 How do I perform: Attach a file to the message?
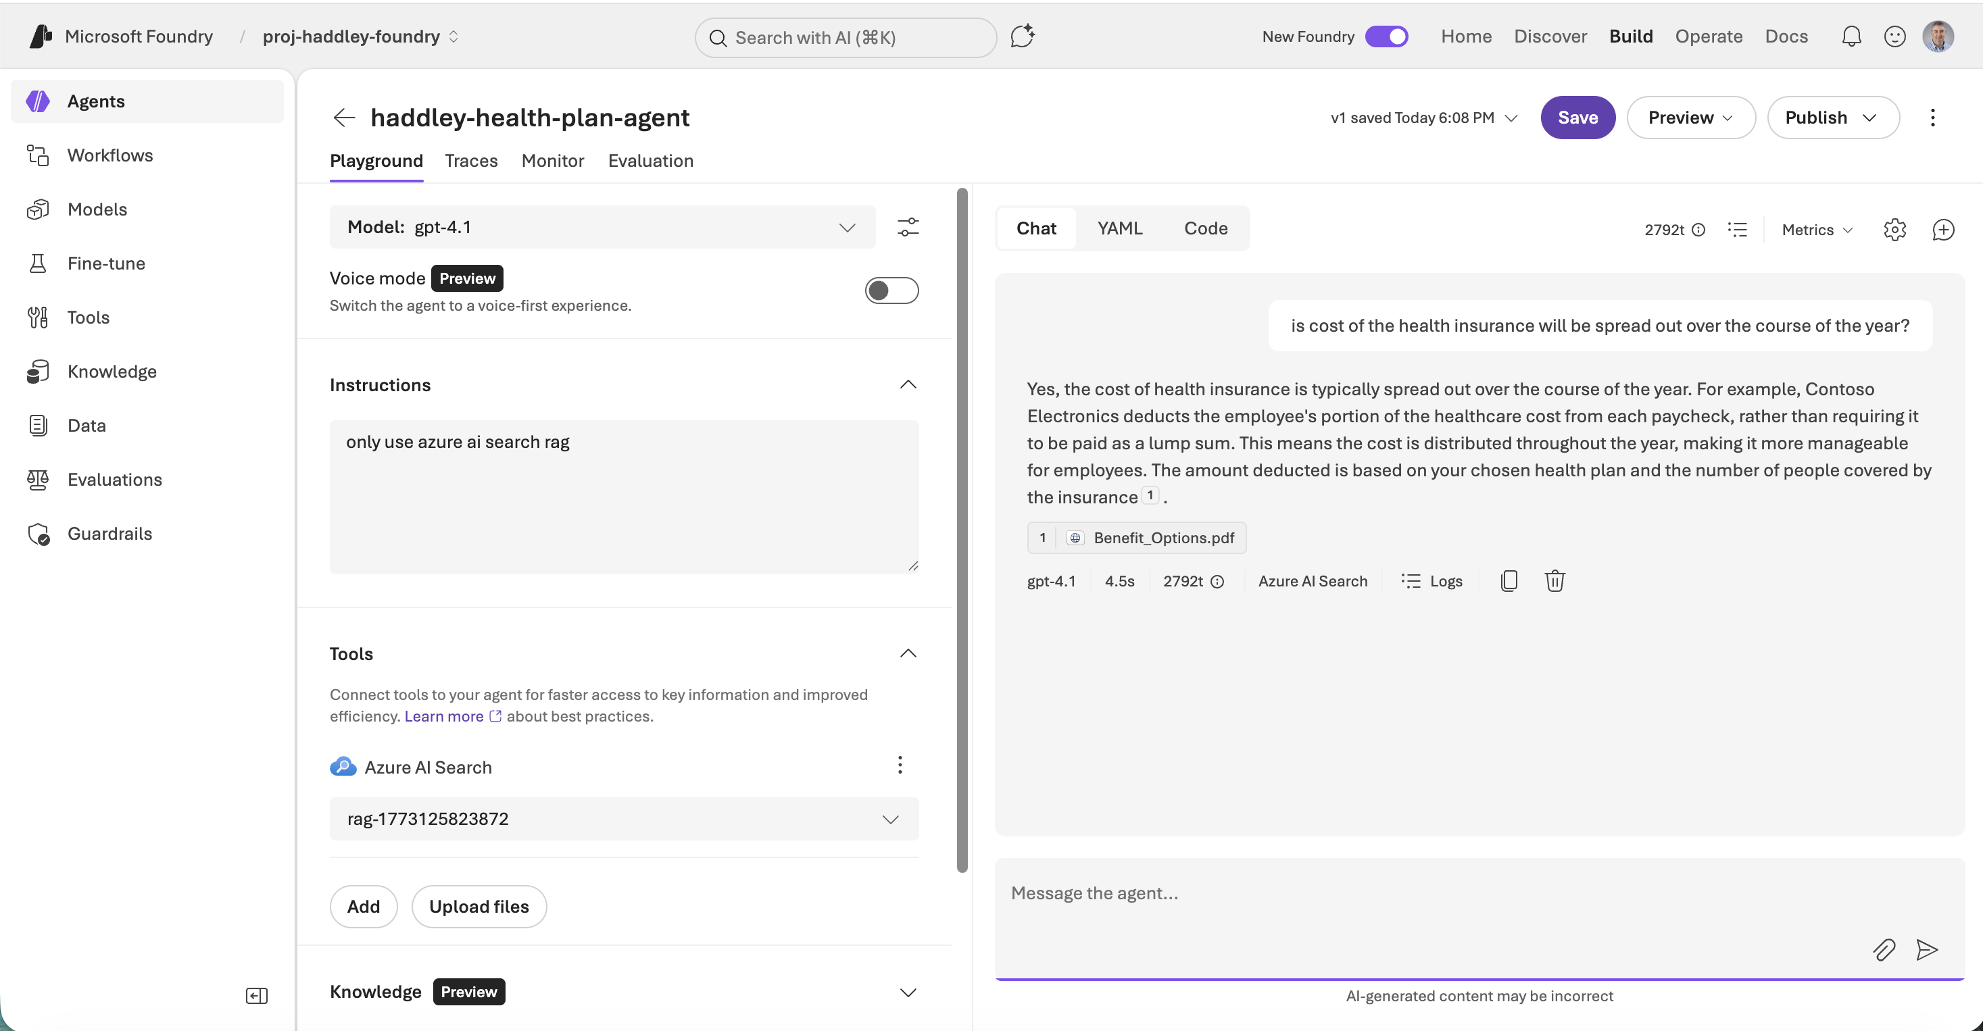click(1884, 950)
